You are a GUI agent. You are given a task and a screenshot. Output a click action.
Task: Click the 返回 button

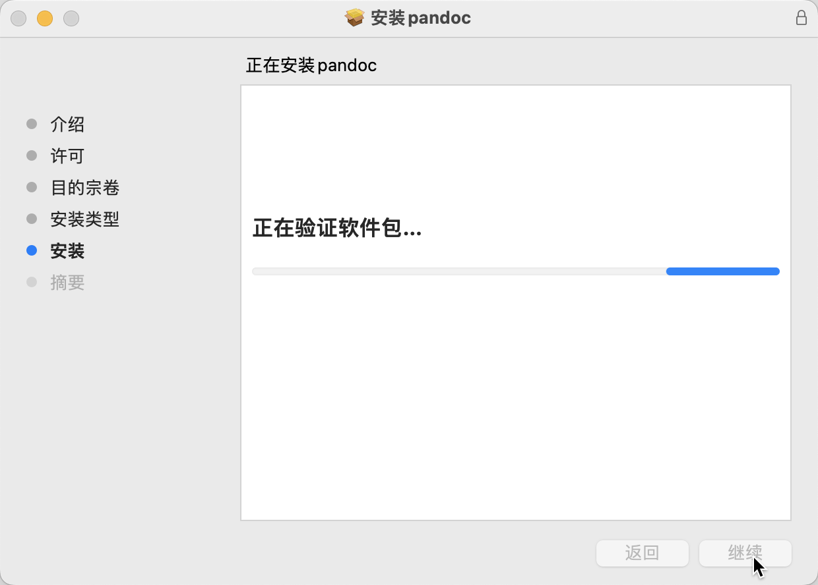pyautogui.click(x=643, y=553)
